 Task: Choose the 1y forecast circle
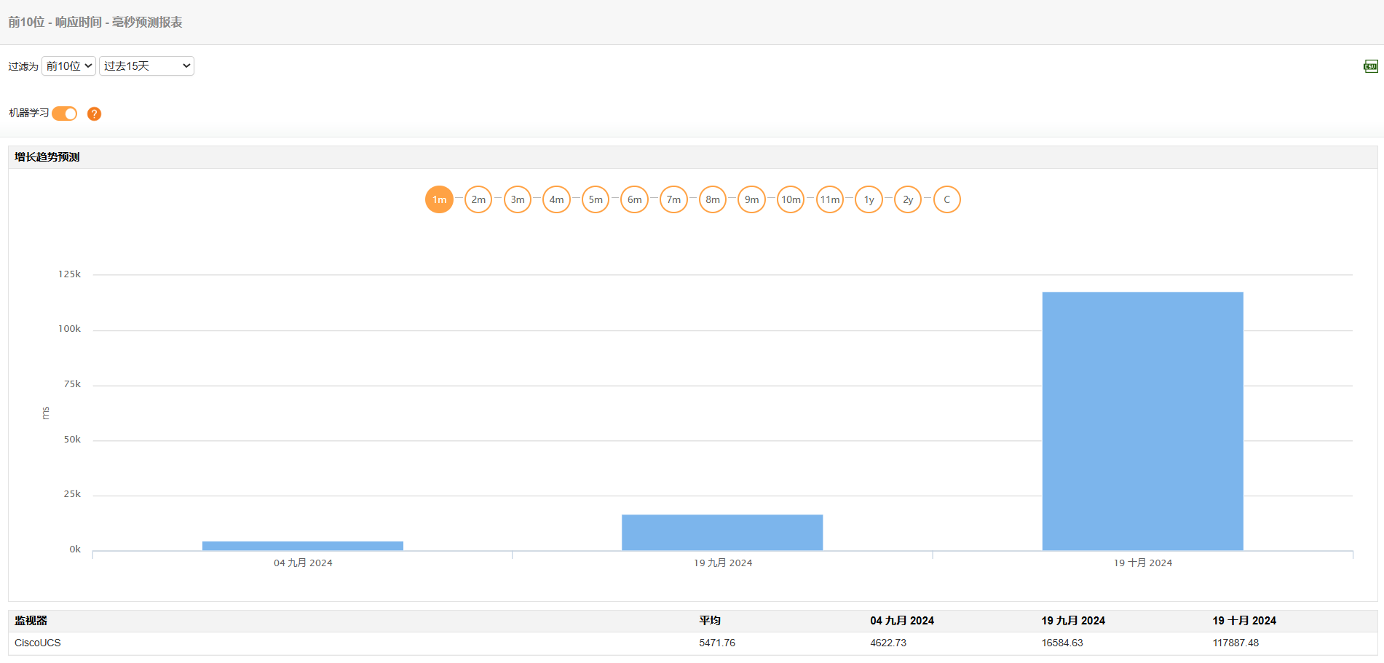(869, 199)
